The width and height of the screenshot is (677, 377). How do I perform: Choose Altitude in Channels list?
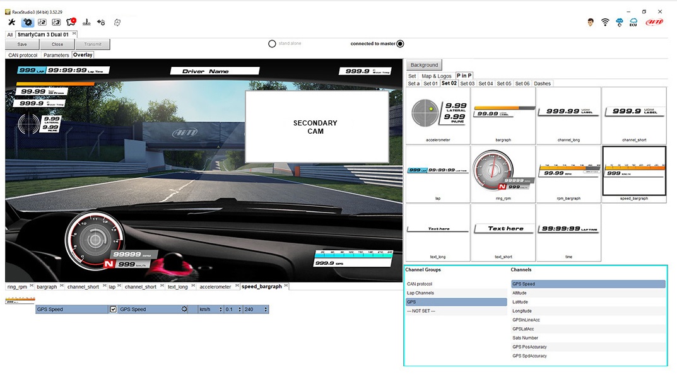click(x=588, y=293)
